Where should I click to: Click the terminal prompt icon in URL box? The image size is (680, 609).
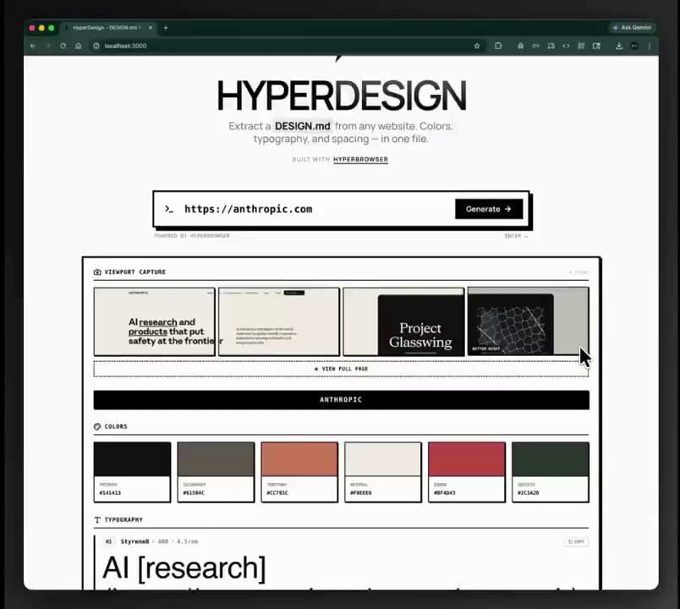click(x=168, y=209)
